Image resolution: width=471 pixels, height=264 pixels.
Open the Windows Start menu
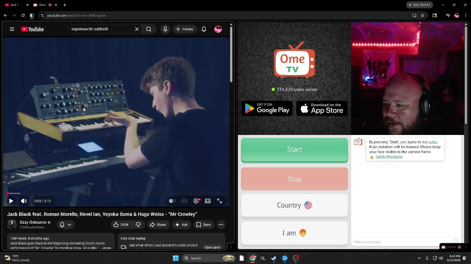(176, 258)
